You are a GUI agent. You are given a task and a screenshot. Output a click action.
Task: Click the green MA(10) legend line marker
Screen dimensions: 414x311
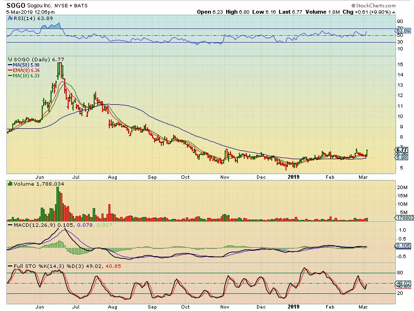(9, 75)
